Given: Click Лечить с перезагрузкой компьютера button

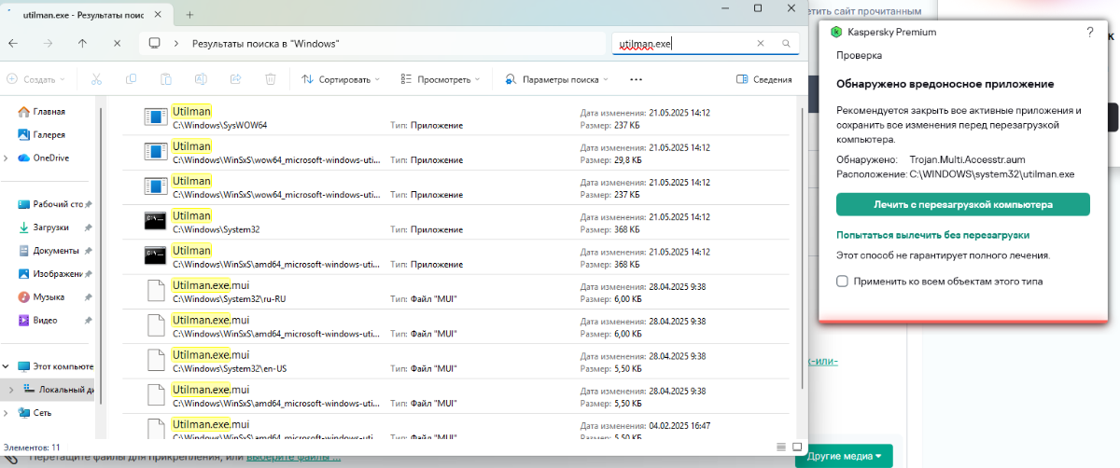Looking at the screenshot, I should pos(962,204).
